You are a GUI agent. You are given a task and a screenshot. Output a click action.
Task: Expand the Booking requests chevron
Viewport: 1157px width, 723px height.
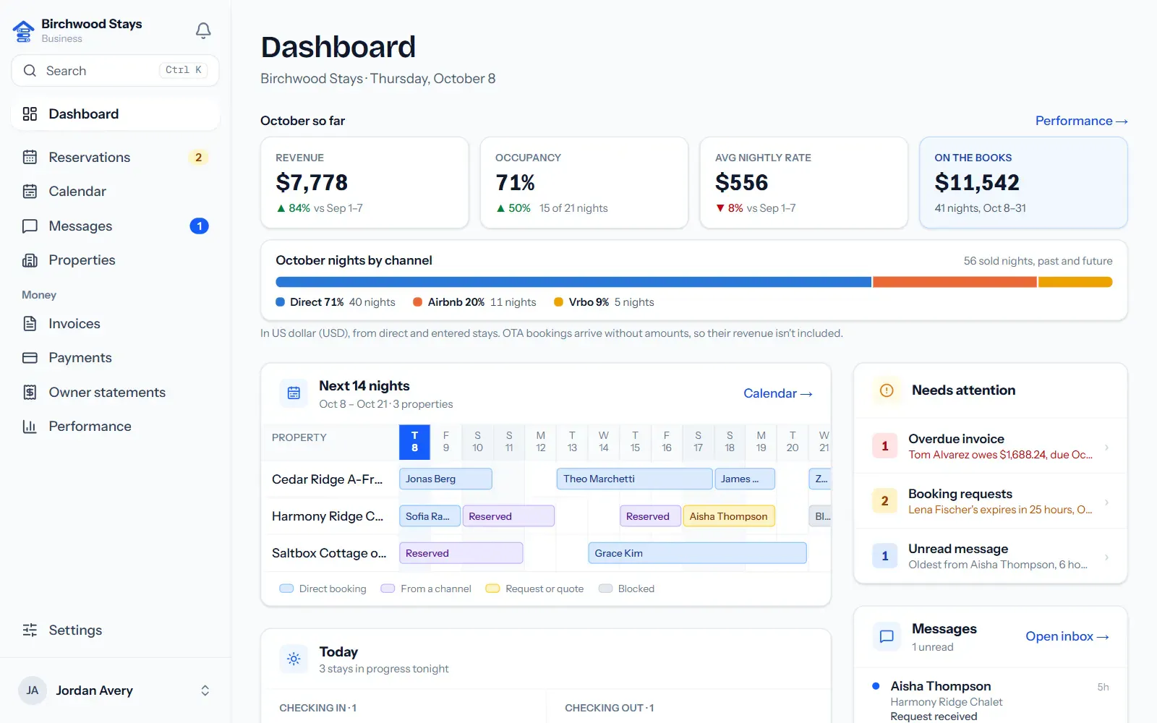tap(1106, 502)
